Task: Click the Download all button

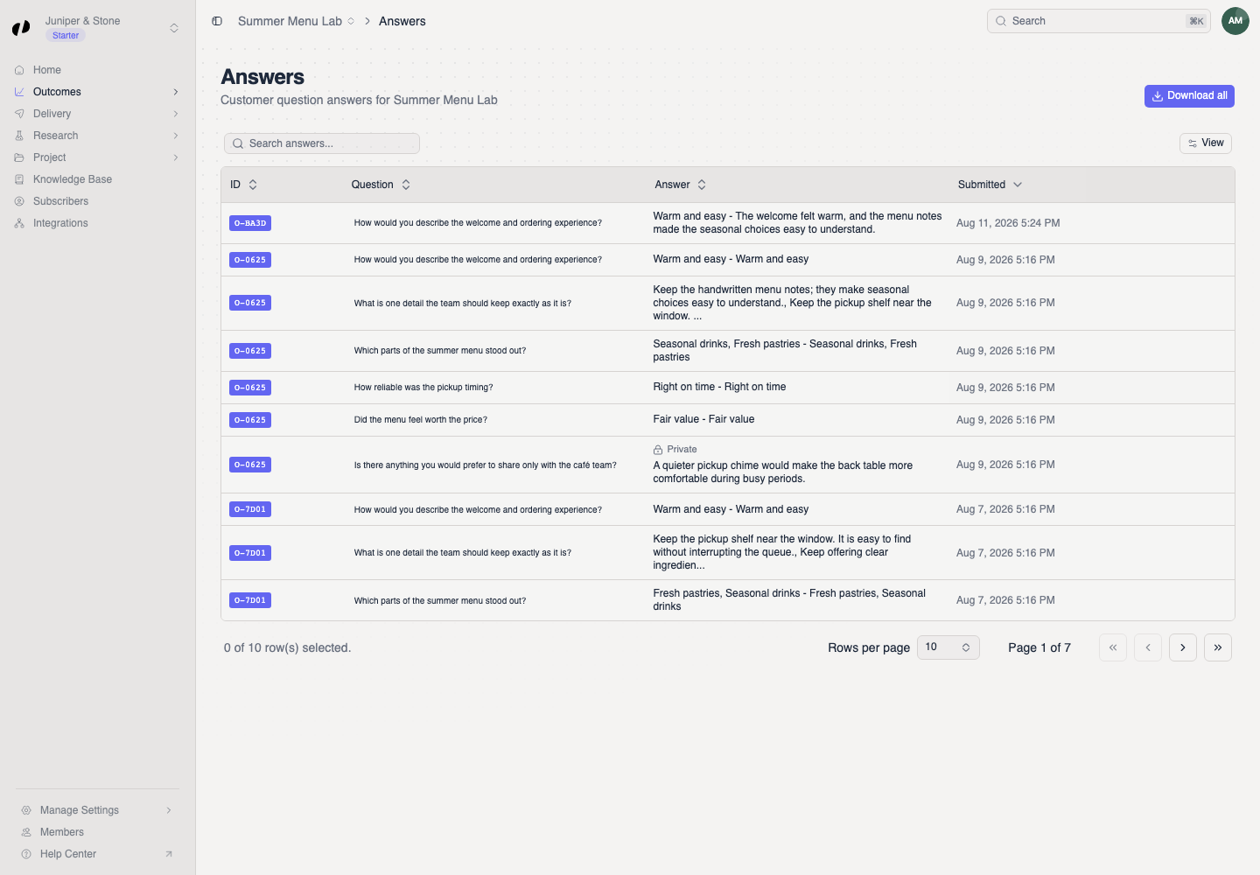Action: (x=1189, y=96)
